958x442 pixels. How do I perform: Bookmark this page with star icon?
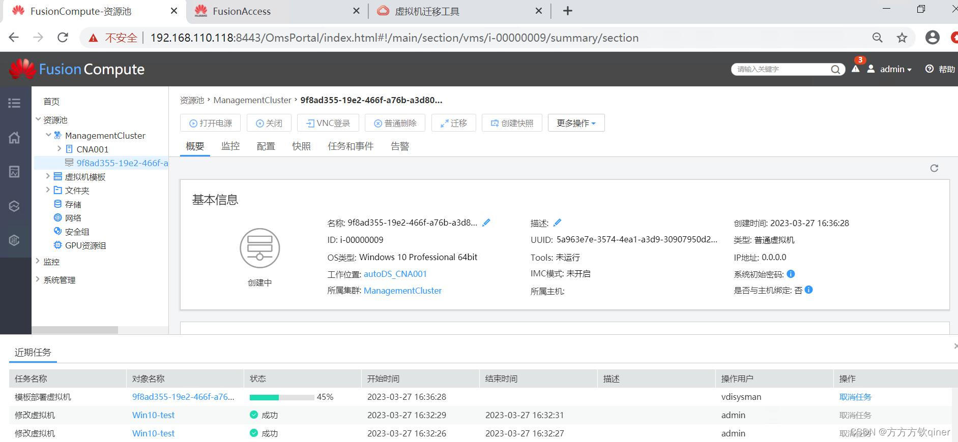902,38
